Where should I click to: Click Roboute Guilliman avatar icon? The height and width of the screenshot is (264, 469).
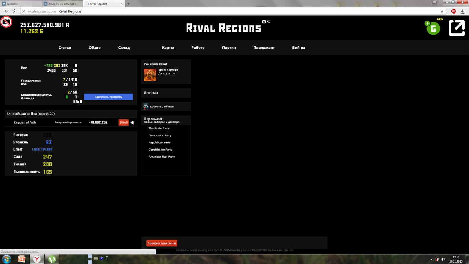[x=146, y=106]
